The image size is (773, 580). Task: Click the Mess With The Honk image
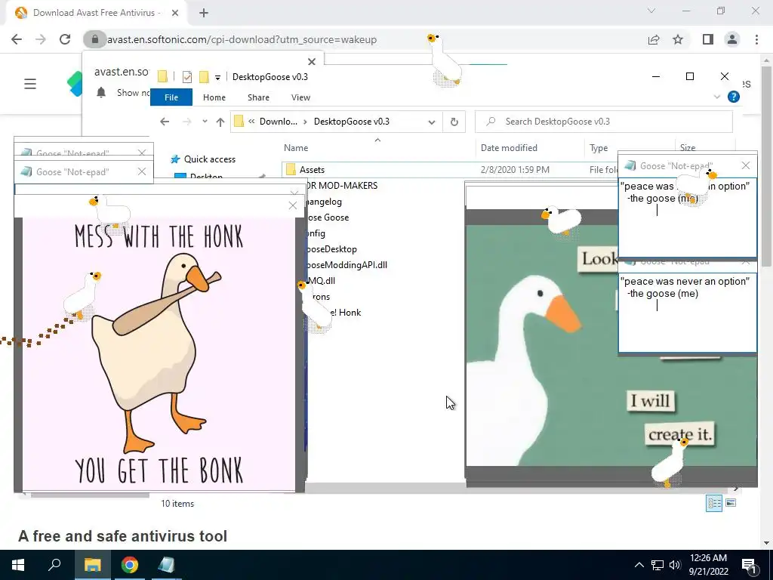159,353
